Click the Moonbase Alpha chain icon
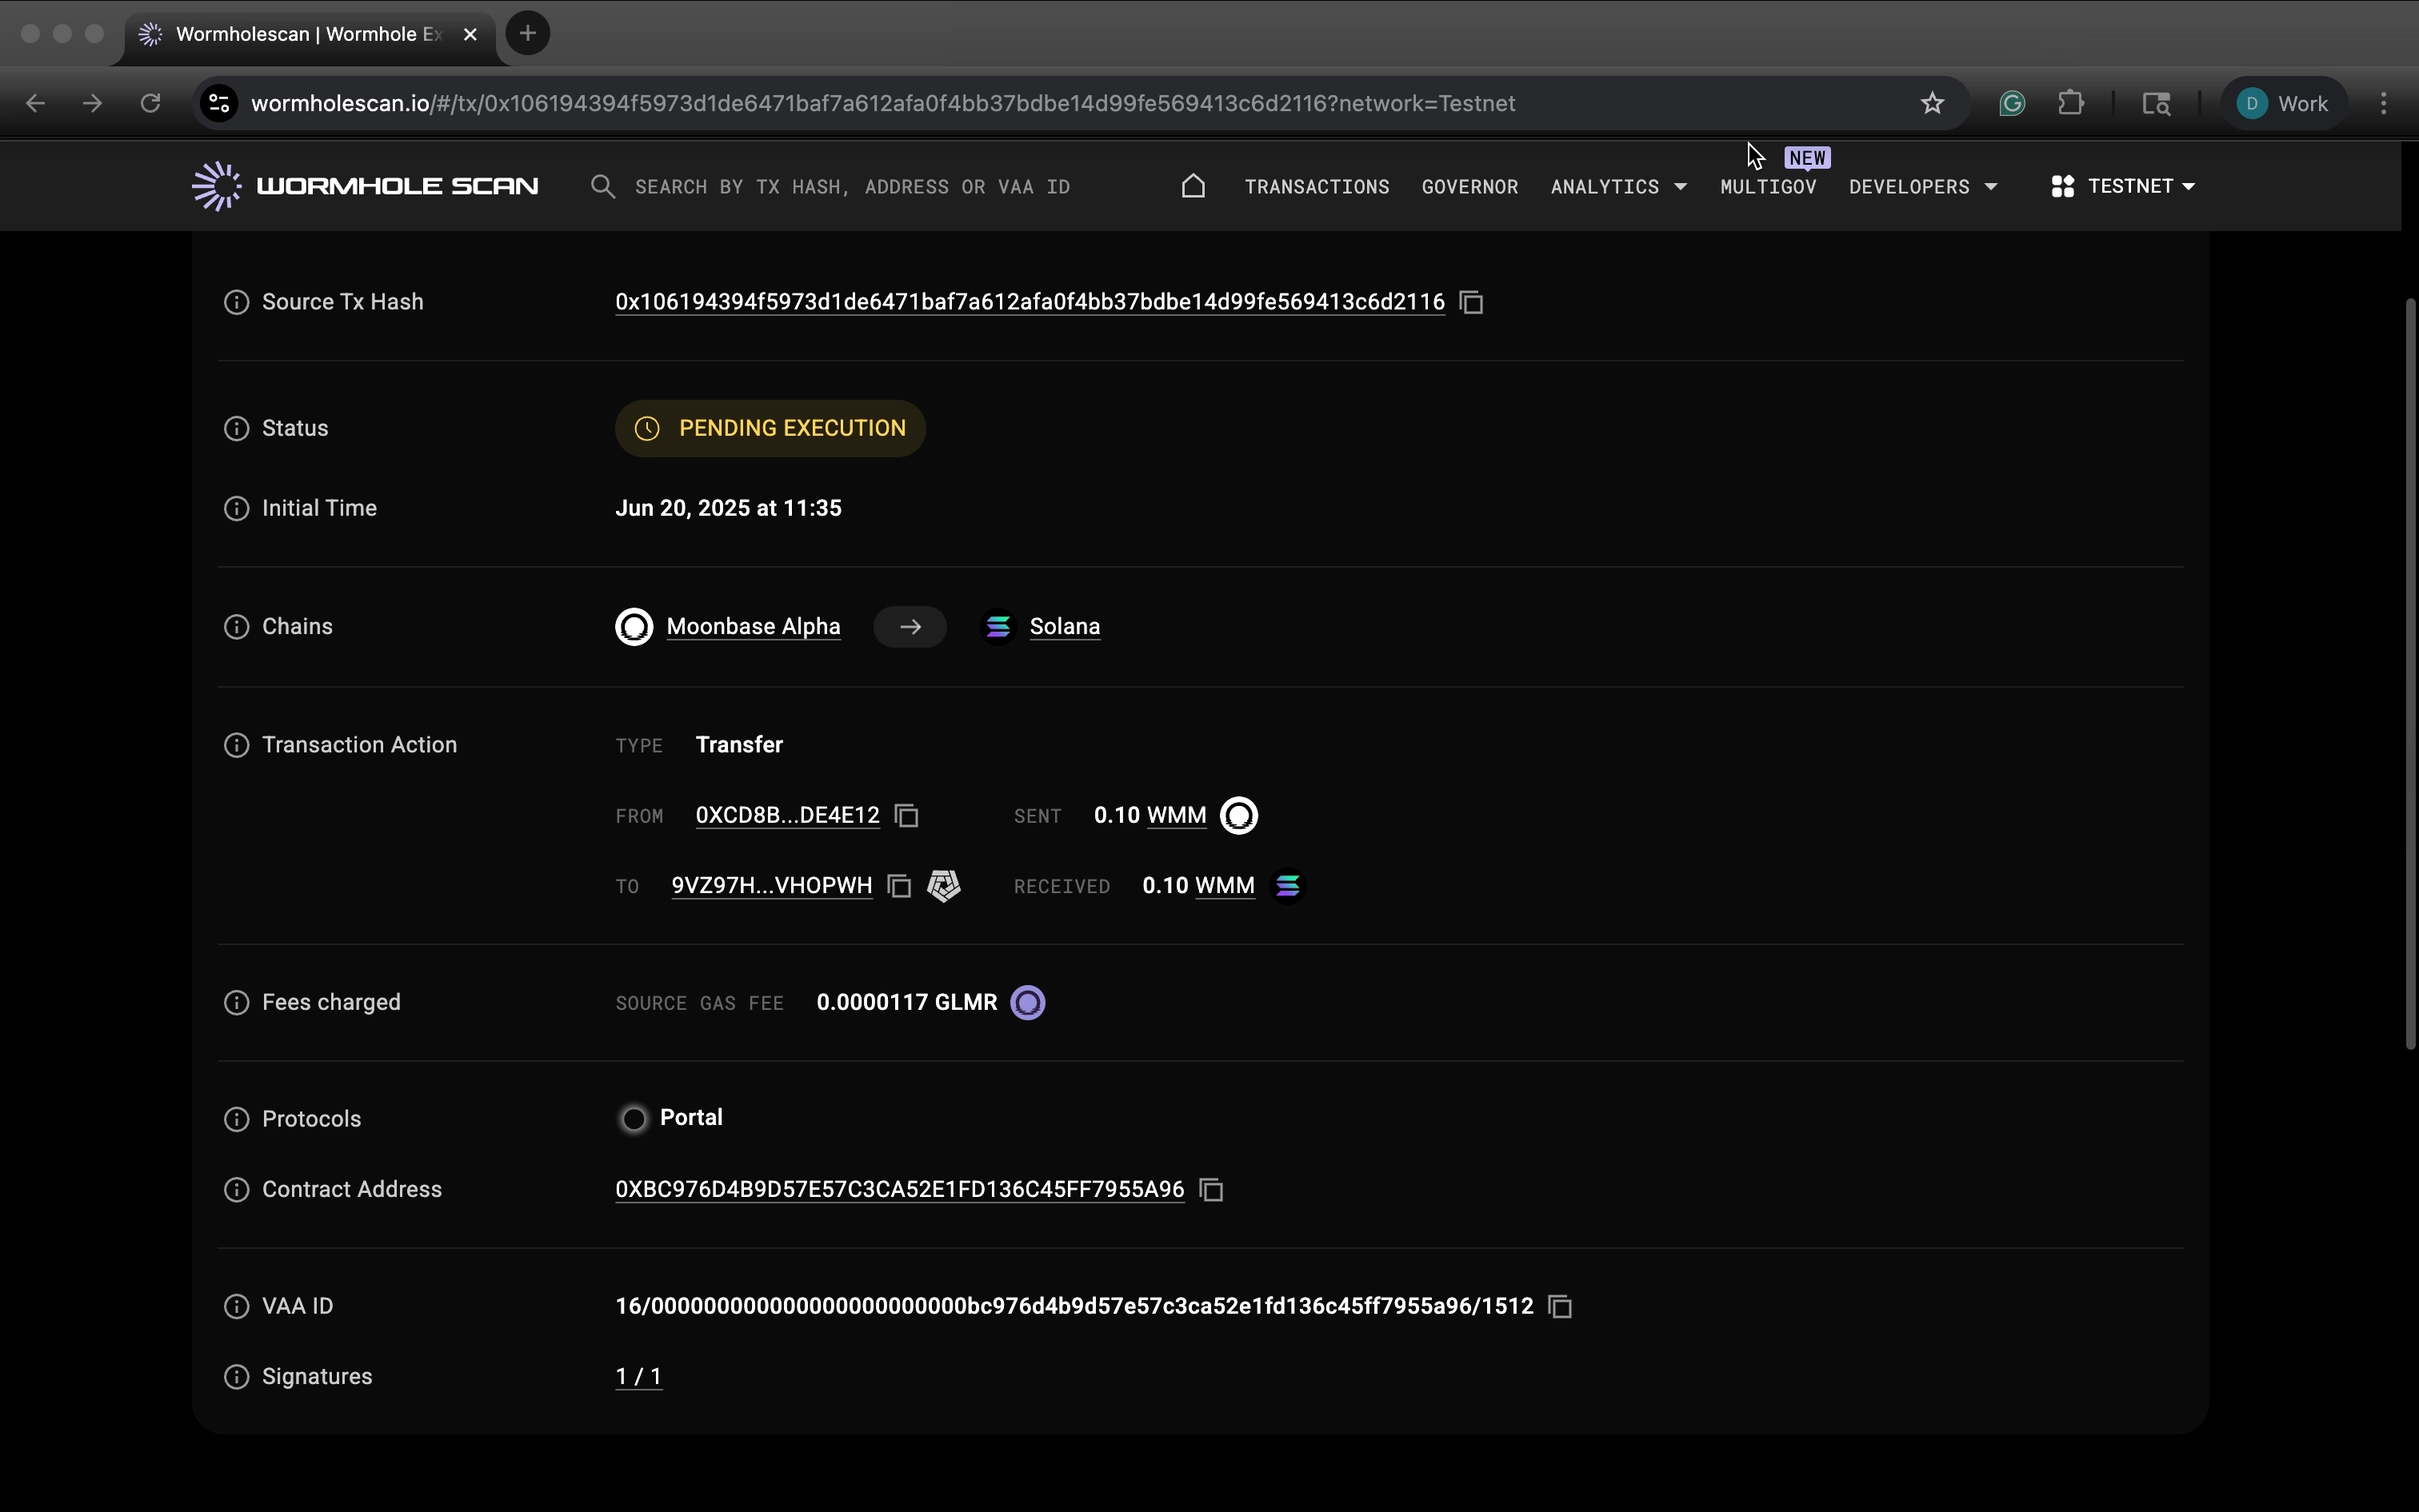This screenshot has width=2419, height=1512. coord(634,627)
